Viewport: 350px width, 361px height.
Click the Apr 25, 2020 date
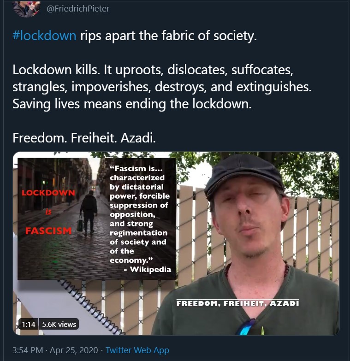tap(74, 350)
